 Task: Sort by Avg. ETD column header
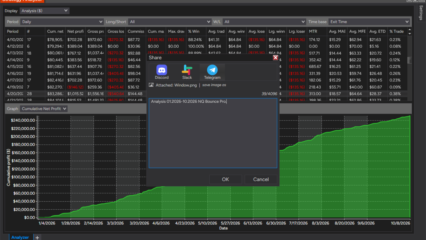[377, 31]
